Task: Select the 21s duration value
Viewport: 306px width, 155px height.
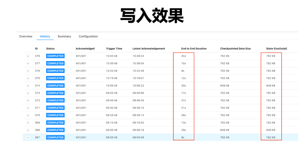Action: click(183, 108)
